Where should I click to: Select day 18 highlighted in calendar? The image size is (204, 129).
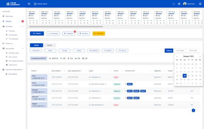[x=184, y=76]
